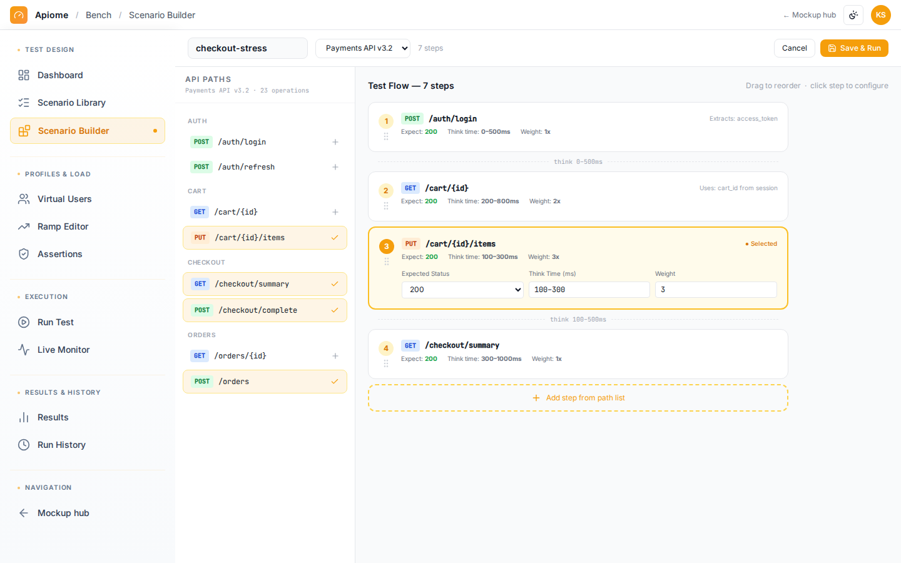Click Add step from path list
The height and width of the screenshot is (563, 901).
(578, 398)
